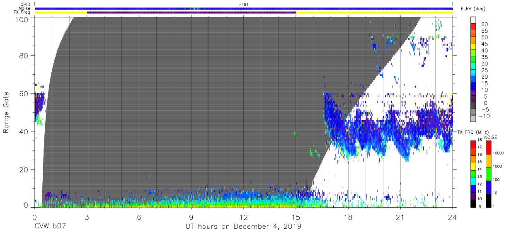Click the purple TX Freq bar segment
This screenshot has height=235, width=509.
click(x=191, y=12)
